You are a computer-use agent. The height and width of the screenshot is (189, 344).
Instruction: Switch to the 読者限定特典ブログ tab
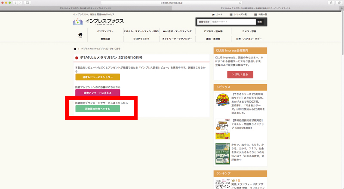255,8
